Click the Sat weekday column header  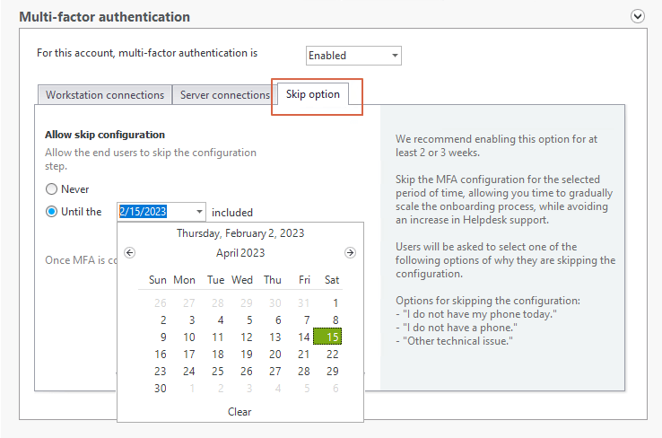[x=332, y=280]
